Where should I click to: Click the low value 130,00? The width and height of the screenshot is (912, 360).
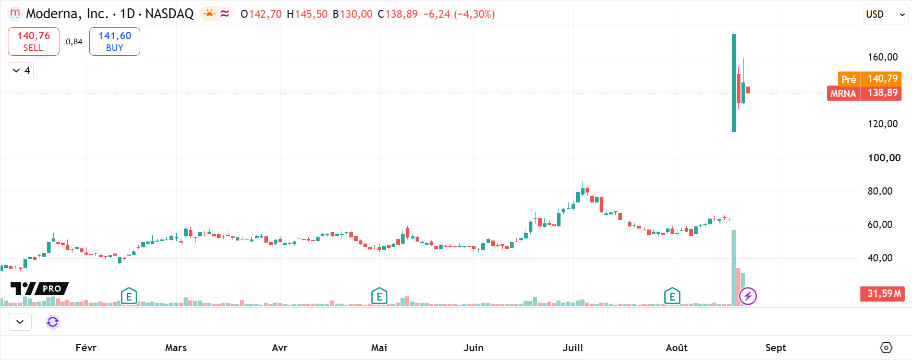pos(356,14)
